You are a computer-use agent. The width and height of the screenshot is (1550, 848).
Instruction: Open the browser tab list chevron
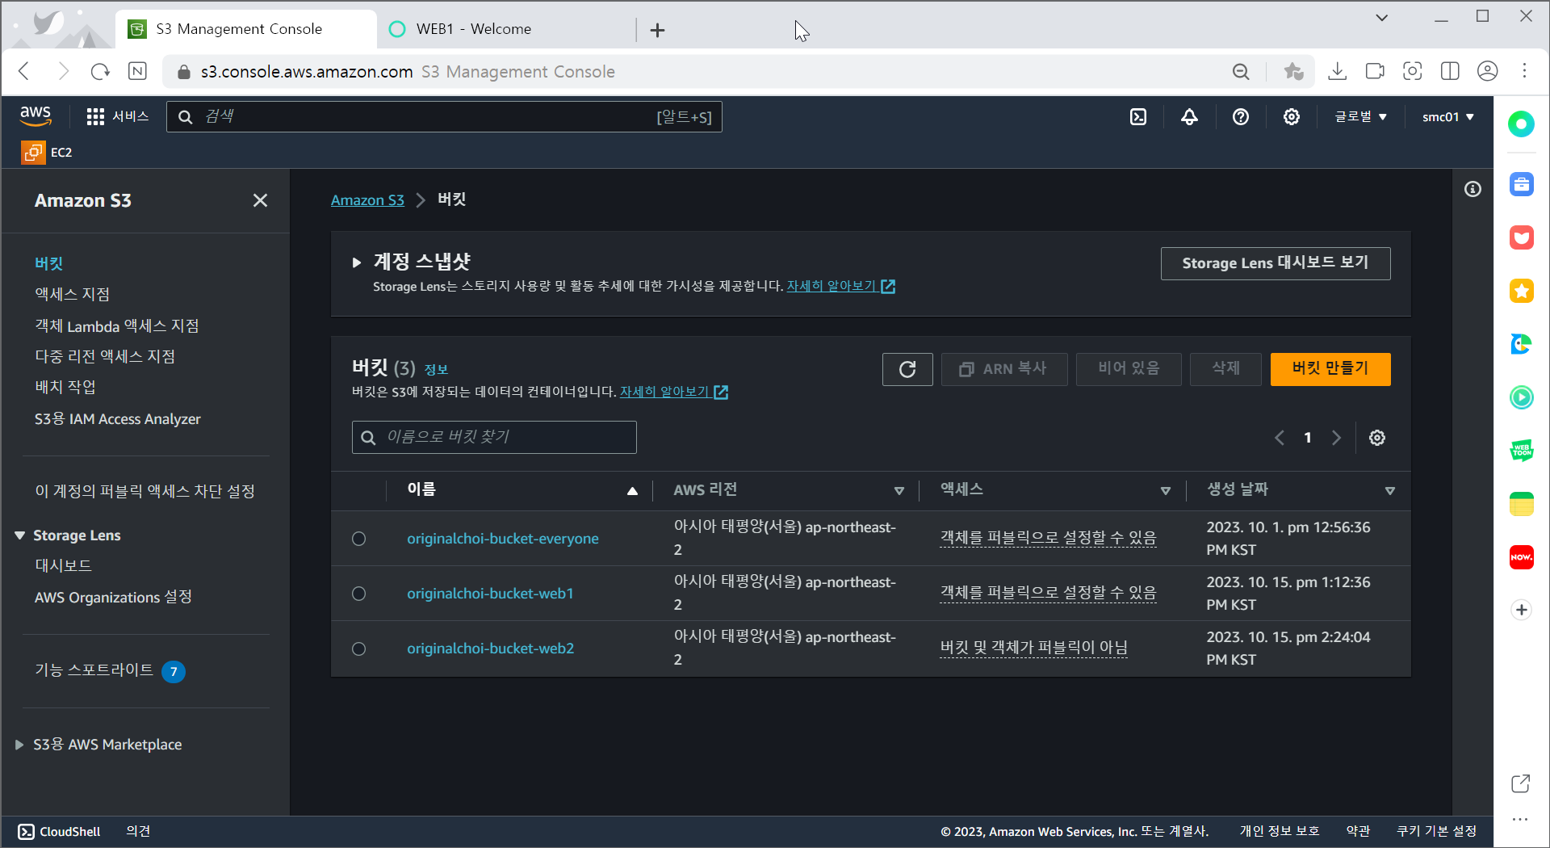coord(1382,17)
